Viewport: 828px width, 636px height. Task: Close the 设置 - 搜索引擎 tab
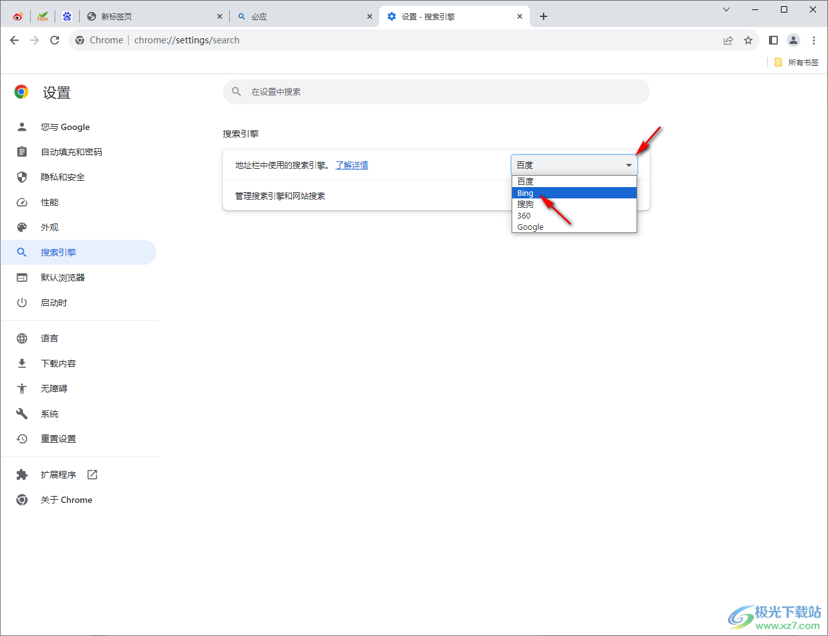[520, 16]
